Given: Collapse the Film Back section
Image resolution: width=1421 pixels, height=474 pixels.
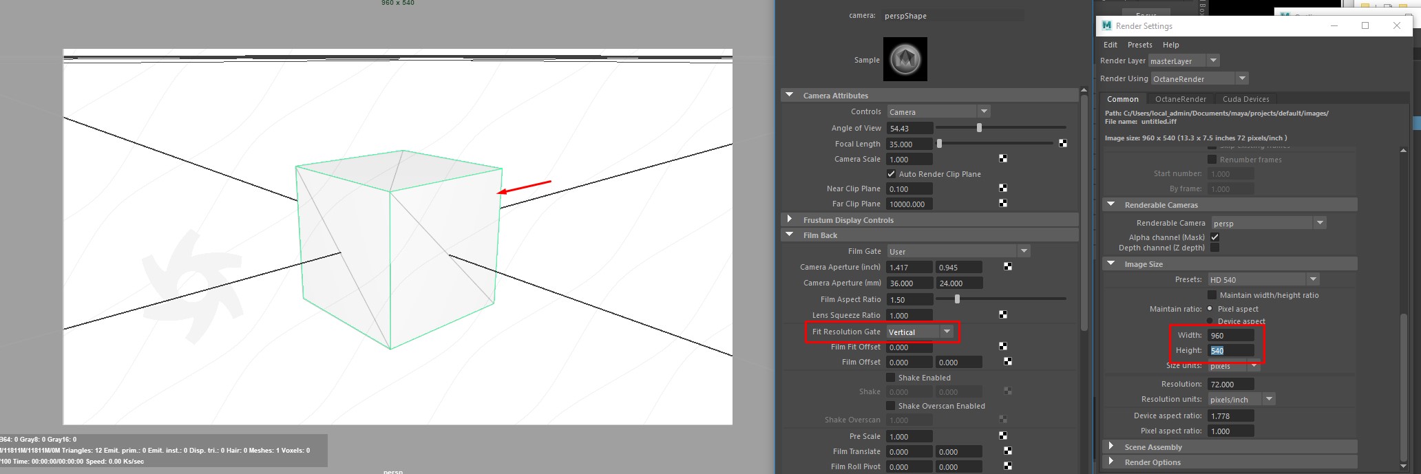Looking at the screenshot, I should coord(790,235).
